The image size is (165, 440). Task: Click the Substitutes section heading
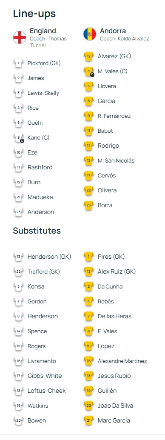tap(37, 231)
